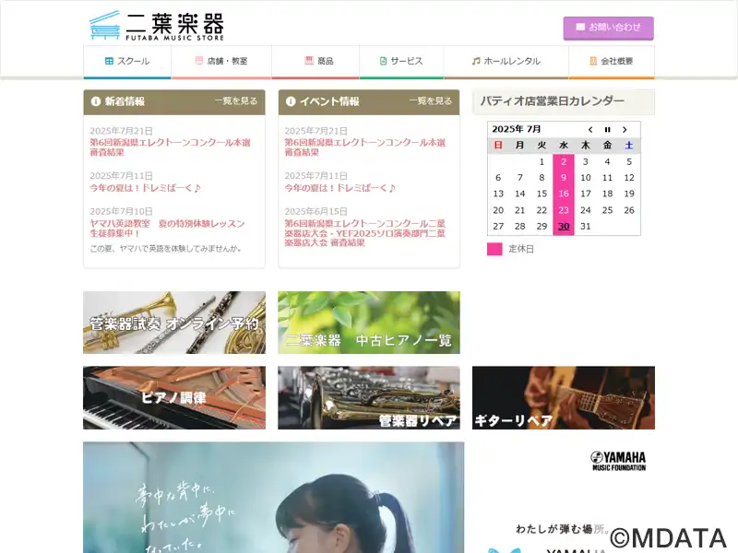The width and height of the screenshot is (738, 553).
Task: Open イベント情報 エレクトーンコンクール本選 審査結果 link
Action: point(364,147)
